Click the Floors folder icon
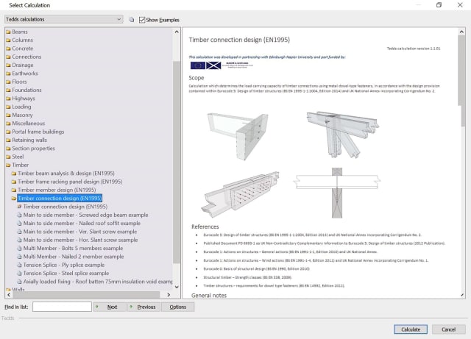This screenshot has width=471, height=339. click(8, 82)
